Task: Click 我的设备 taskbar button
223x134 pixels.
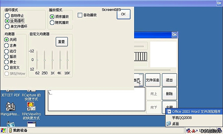Action: (96, 130)
